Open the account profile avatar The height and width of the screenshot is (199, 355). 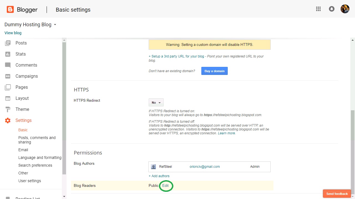(345, 9)
